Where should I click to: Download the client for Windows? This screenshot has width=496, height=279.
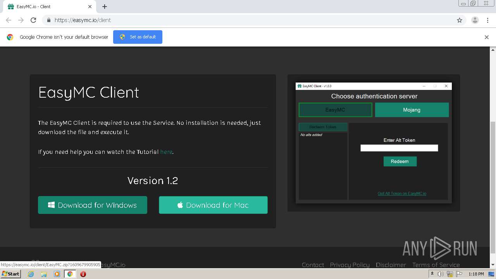coord(93,205)
